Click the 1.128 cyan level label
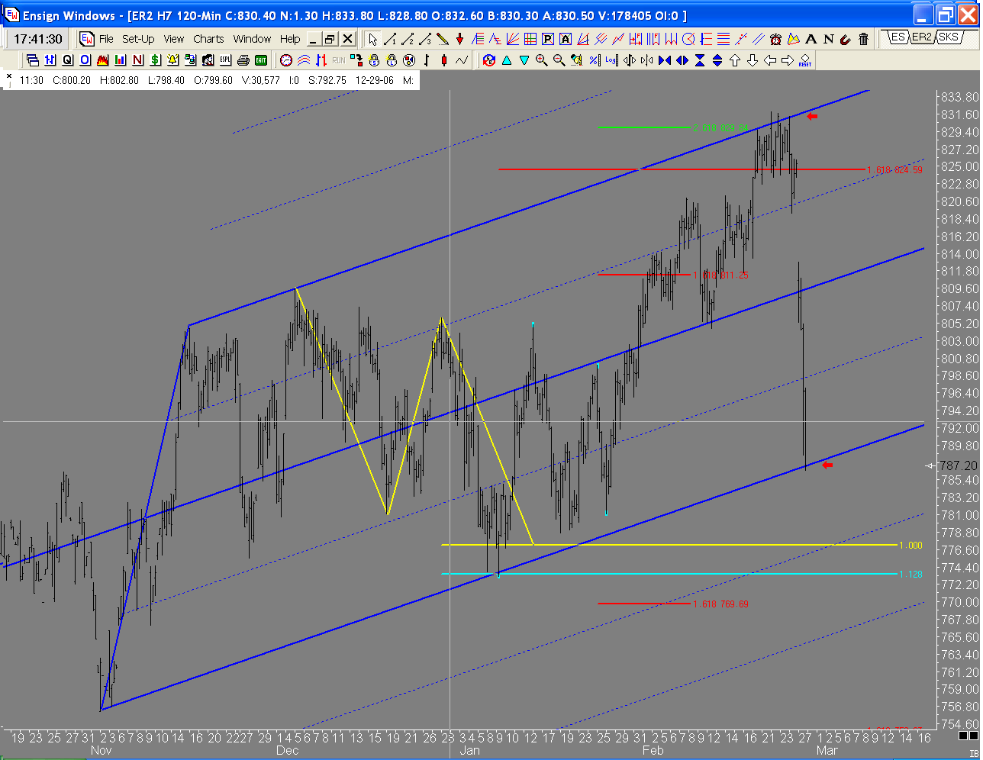Image resolution: width=983 pixels, height=760 pixels. [910, 574]
